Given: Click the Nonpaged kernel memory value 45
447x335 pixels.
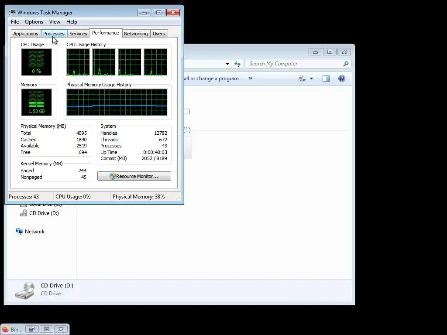Looking at the screenshot, I should coord(83,177).
